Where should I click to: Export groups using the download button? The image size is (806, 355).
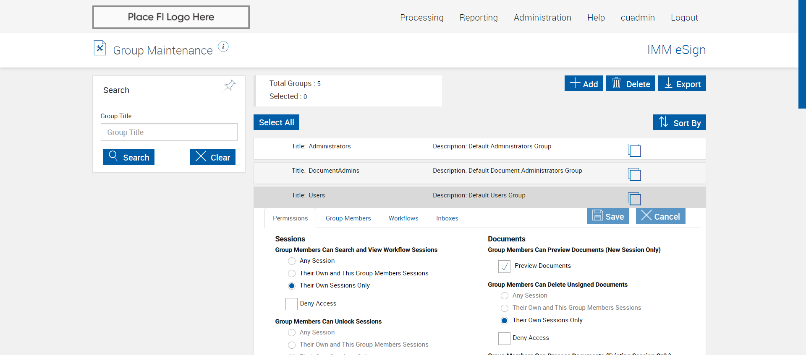point(682,83)
